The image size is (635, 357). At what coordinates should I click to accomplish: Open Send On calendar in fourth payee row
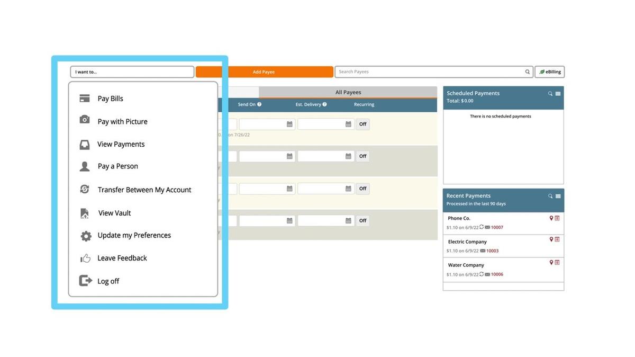click(289, 220)
